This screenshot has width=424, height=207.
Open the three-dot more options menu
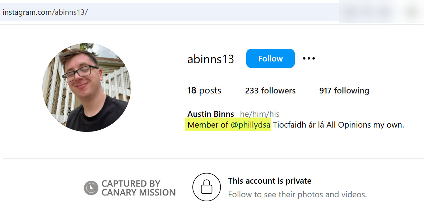point(309,58)
